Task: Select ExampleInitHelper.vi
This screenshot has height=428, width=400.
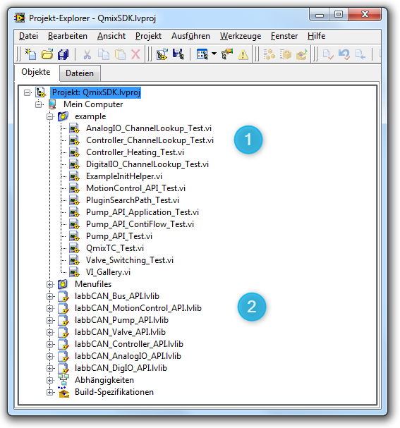Action: click(124, 176)
